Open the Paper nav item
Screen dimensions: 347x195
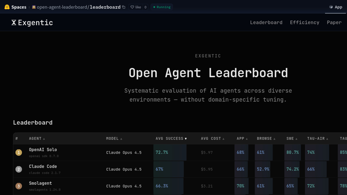point(334,23)
